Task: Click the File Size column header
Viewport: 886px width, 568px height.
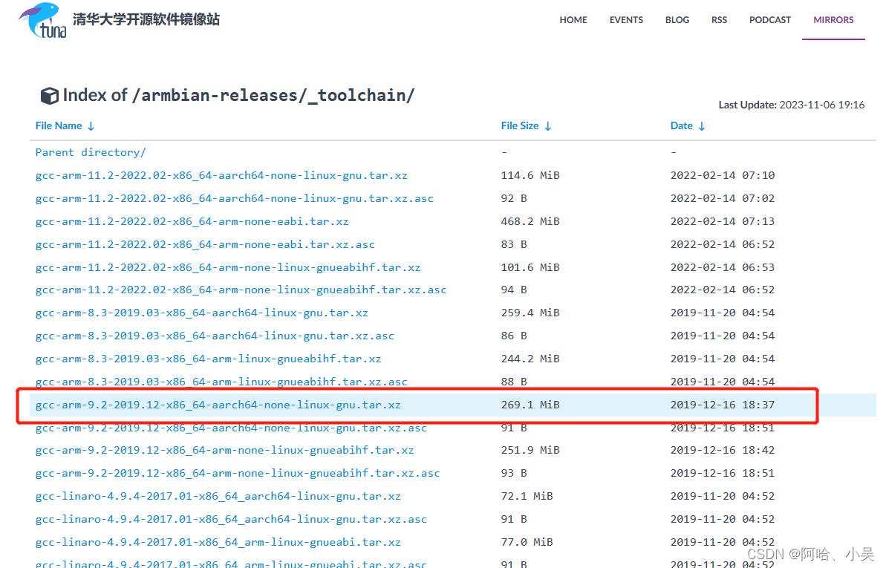Action: 520,125
